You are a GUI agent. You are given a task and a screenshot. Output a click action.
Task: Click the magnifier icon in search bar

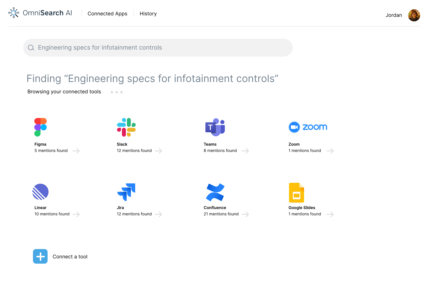click(x=31, y=48)
